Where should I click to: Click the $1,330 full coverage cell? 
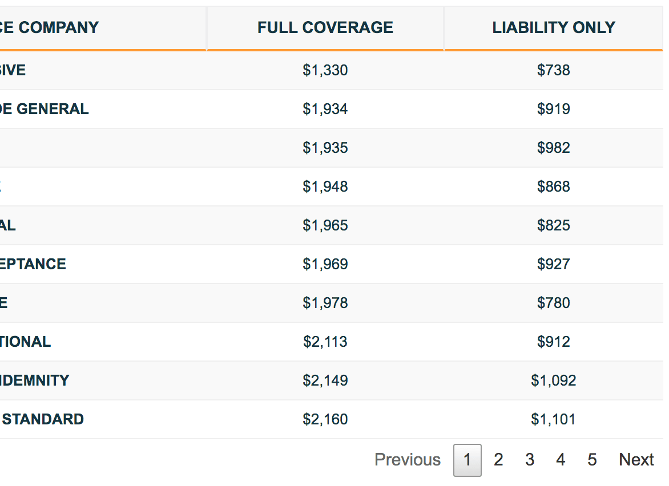(325, 70)
